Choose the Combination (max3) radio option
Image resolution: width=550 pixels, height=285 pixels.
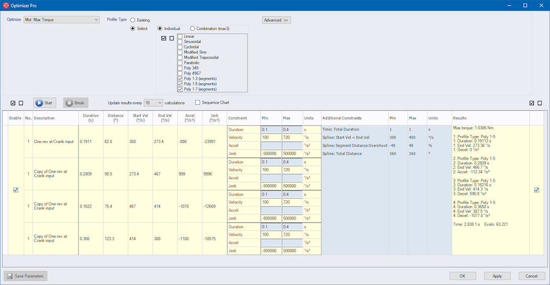(x=192, y=29)
